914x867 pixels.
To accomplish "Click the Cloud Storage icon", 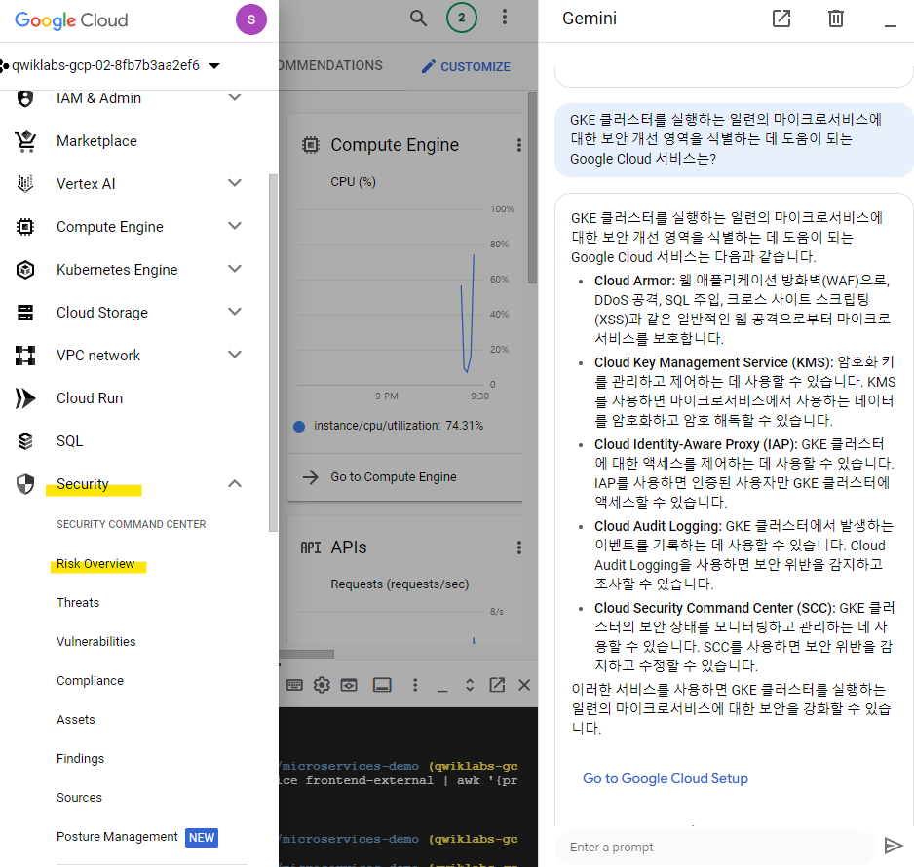I will 25,313.
